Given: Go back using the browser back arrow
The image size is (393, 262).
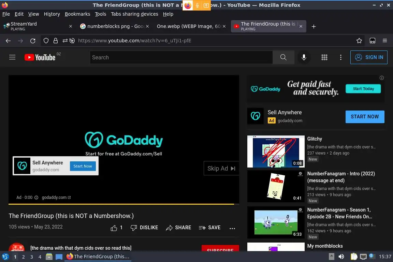Looking at the screenshot, I should [x=8, y=41].
